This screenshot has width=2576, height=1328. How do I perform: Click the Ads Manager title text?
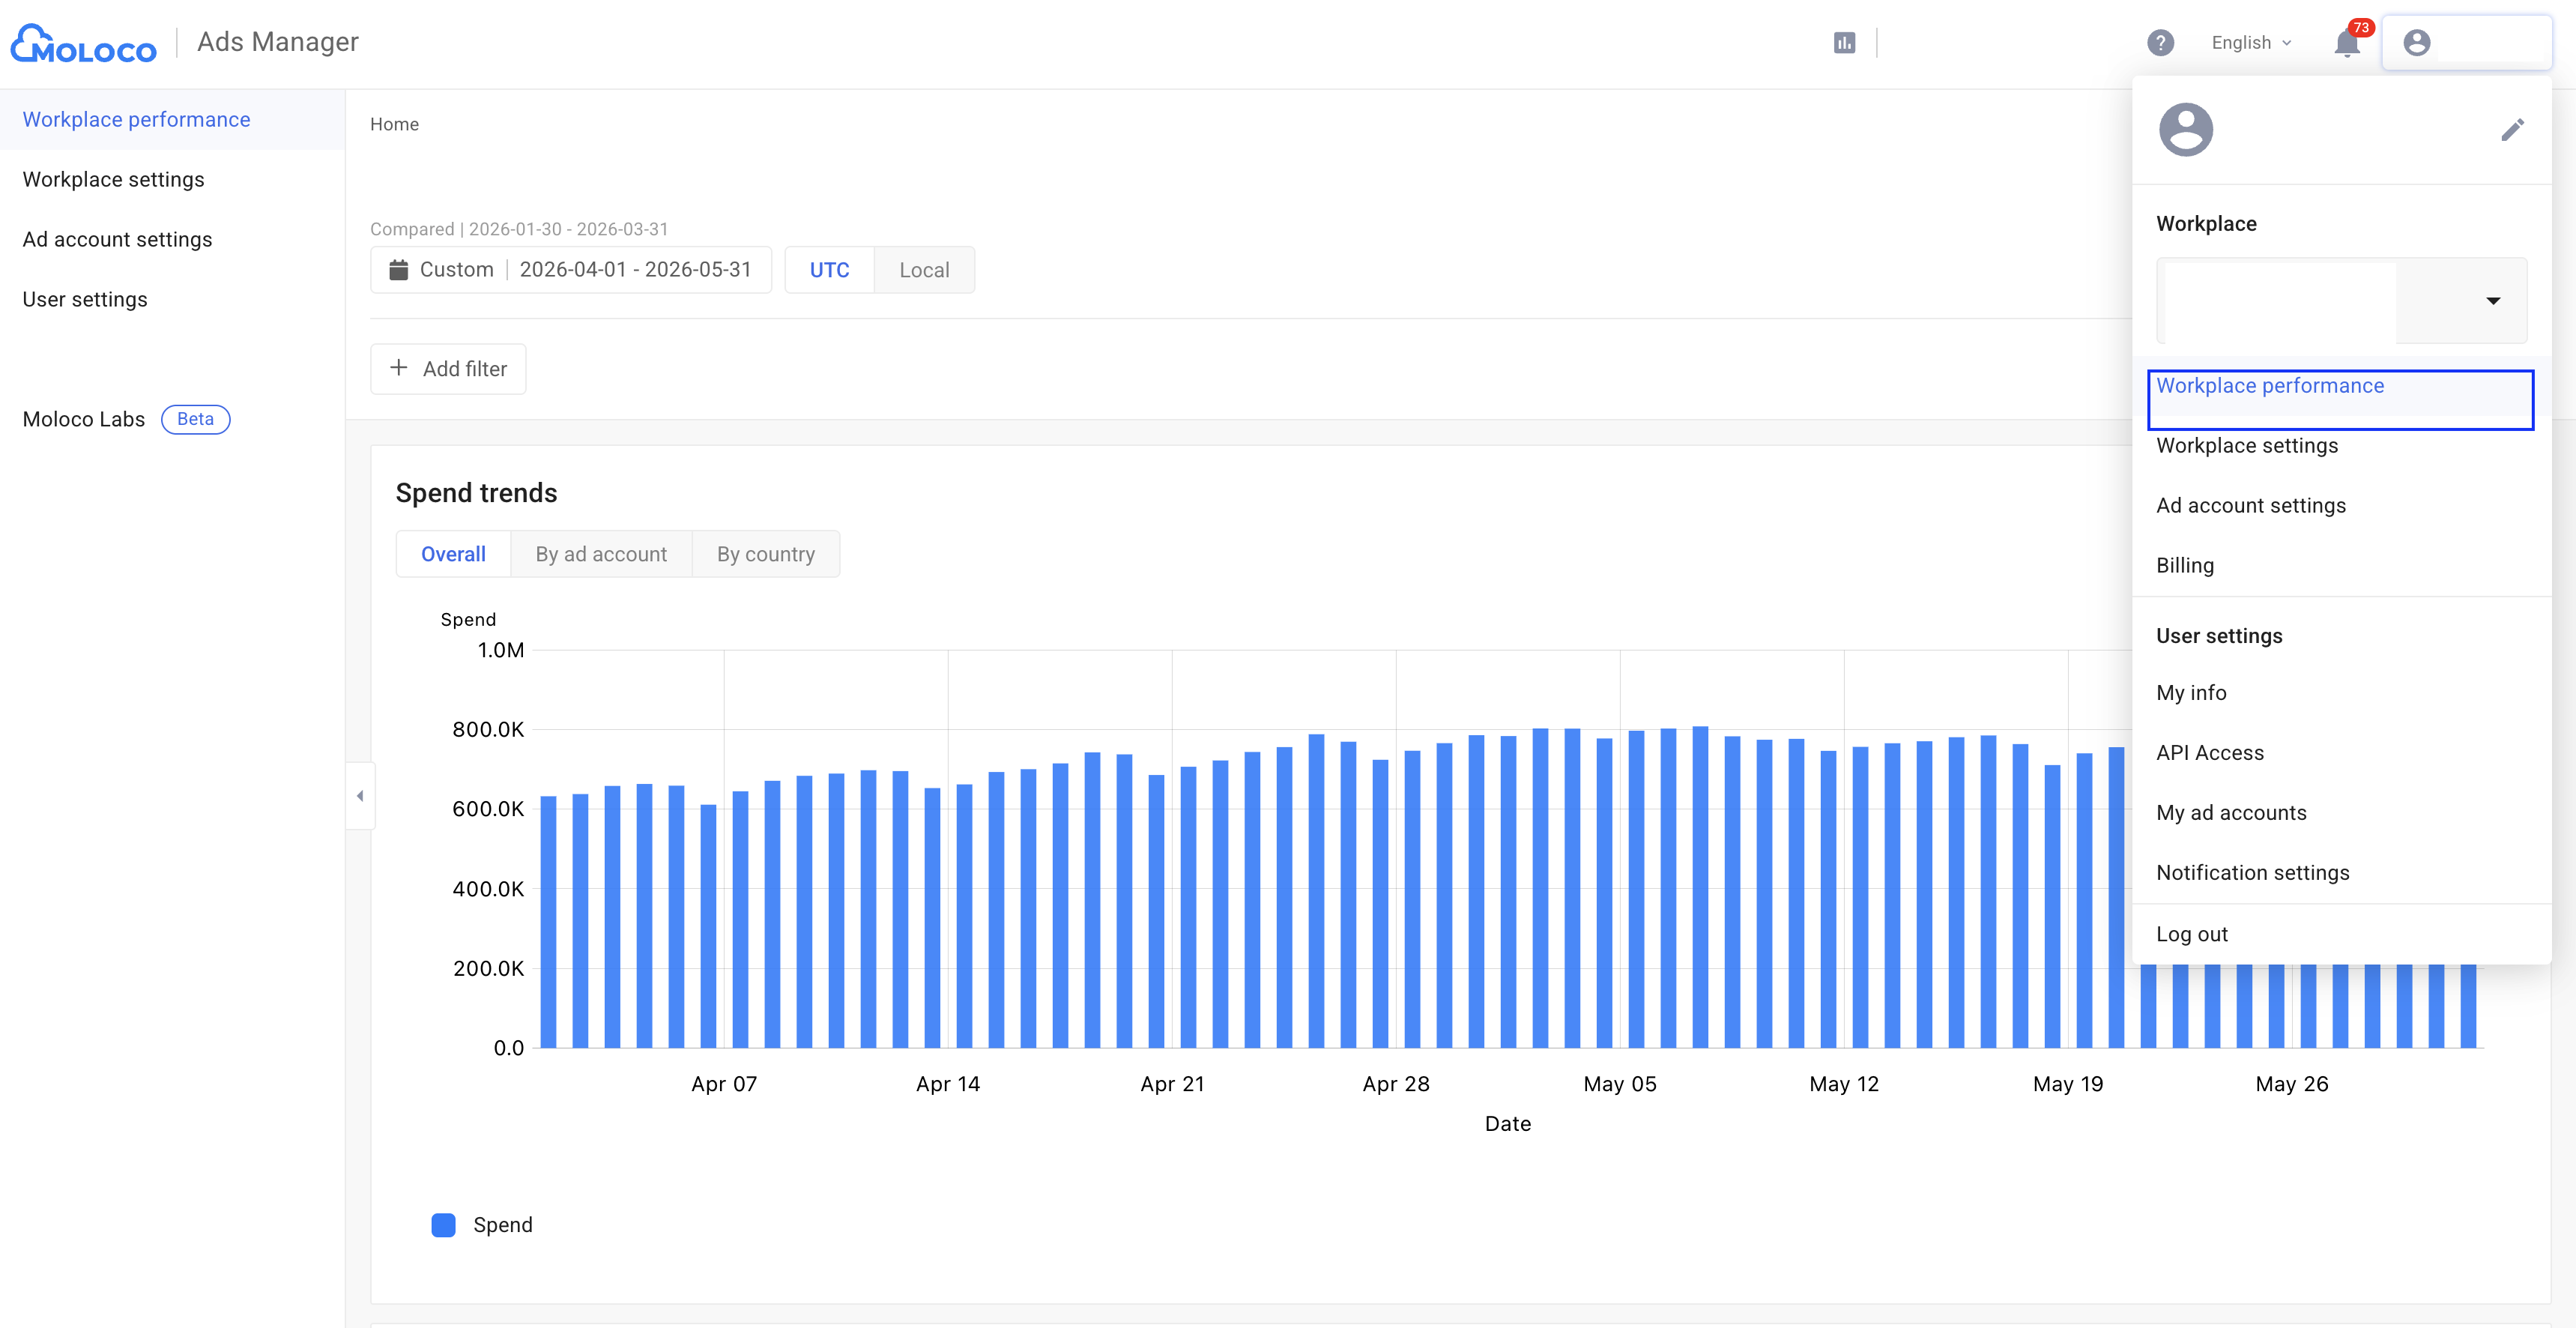click(278, 42)
